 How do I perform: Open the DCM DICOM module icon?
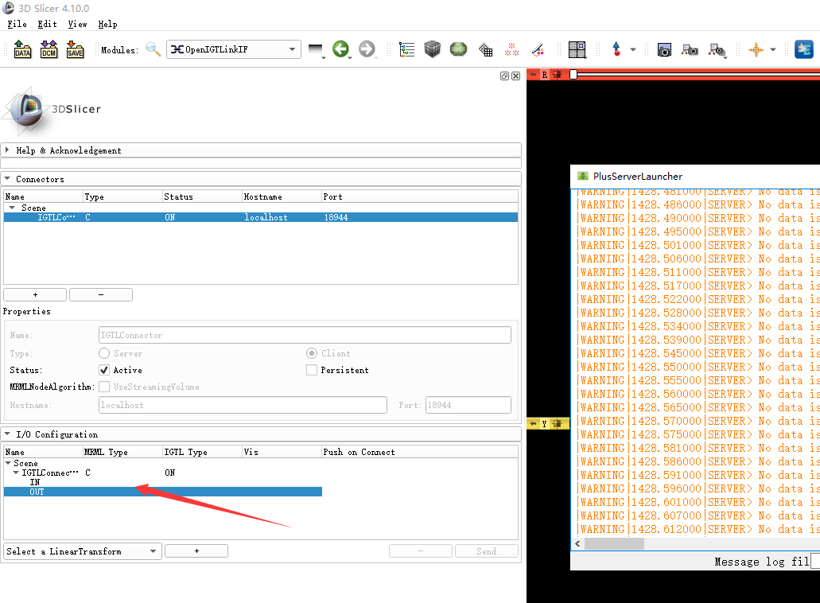pyautogui.click(x=49, y=49)
